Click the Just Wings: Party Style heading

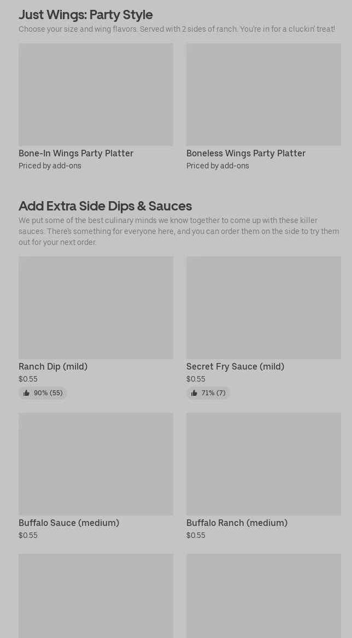[x=86, y=15]
